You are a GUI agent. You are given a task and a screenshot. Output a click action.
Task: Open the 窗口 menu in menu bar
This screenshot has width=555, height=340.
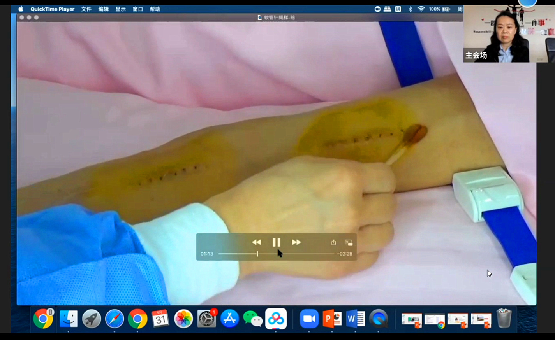point(137,9)
